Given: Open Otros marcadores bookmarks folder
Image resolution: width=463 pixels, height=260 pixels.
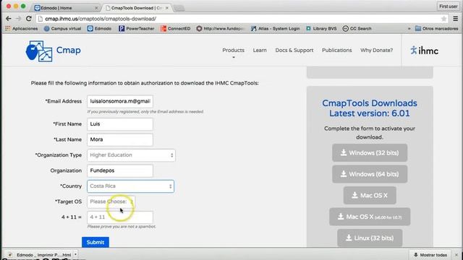Looking at the screenshot, I should [436, 29].
